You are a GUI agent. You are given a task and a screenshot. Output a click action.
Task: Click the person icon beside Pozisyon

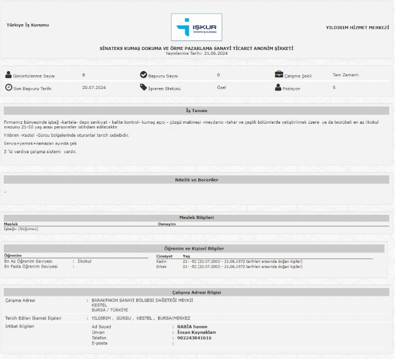(279, 87)
